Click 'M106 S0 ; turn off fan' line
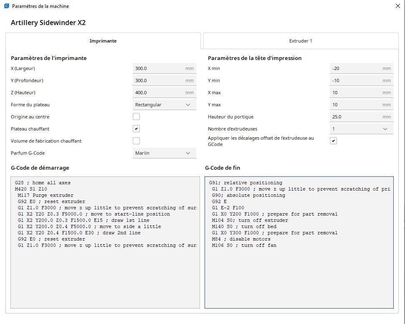 (x=244, y=245)
